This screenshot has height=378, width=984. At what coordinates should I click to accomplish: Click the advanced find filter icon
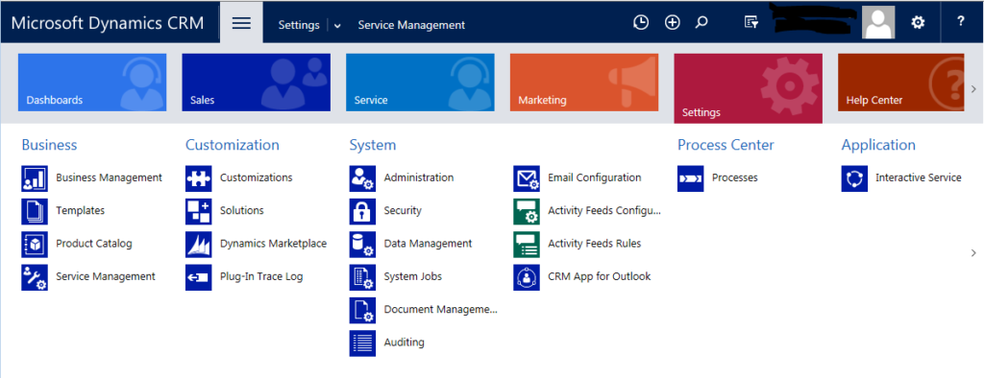pyautogui.click(x=751, y=23)
